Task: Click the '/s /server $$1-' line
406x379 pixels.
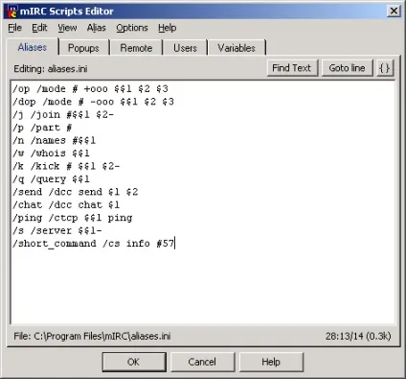Action: (57, 230)
